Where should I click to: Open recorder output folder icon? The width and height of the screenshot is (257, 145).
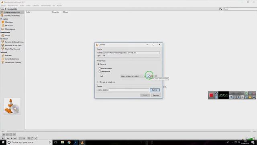(250, 97)
